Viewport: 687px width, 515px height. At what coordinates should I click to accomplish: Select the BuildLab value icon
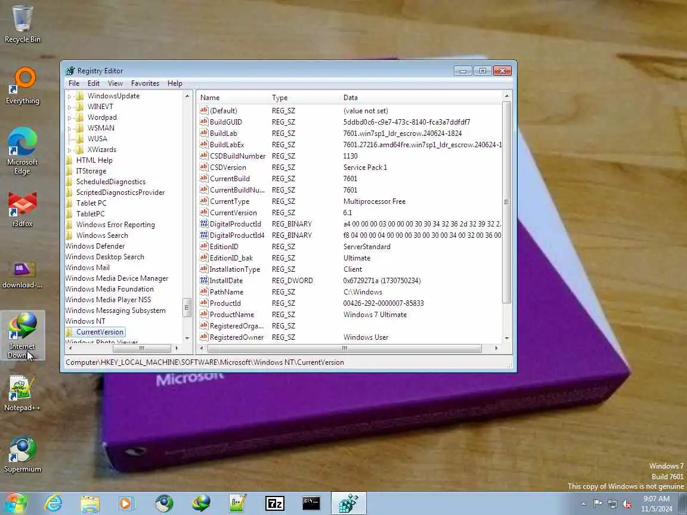tap(204, 133)
